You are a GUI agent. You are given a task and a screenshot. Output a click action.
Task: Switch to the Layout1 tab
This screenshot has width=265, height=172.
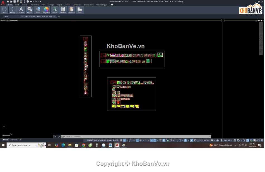(14, 140)
